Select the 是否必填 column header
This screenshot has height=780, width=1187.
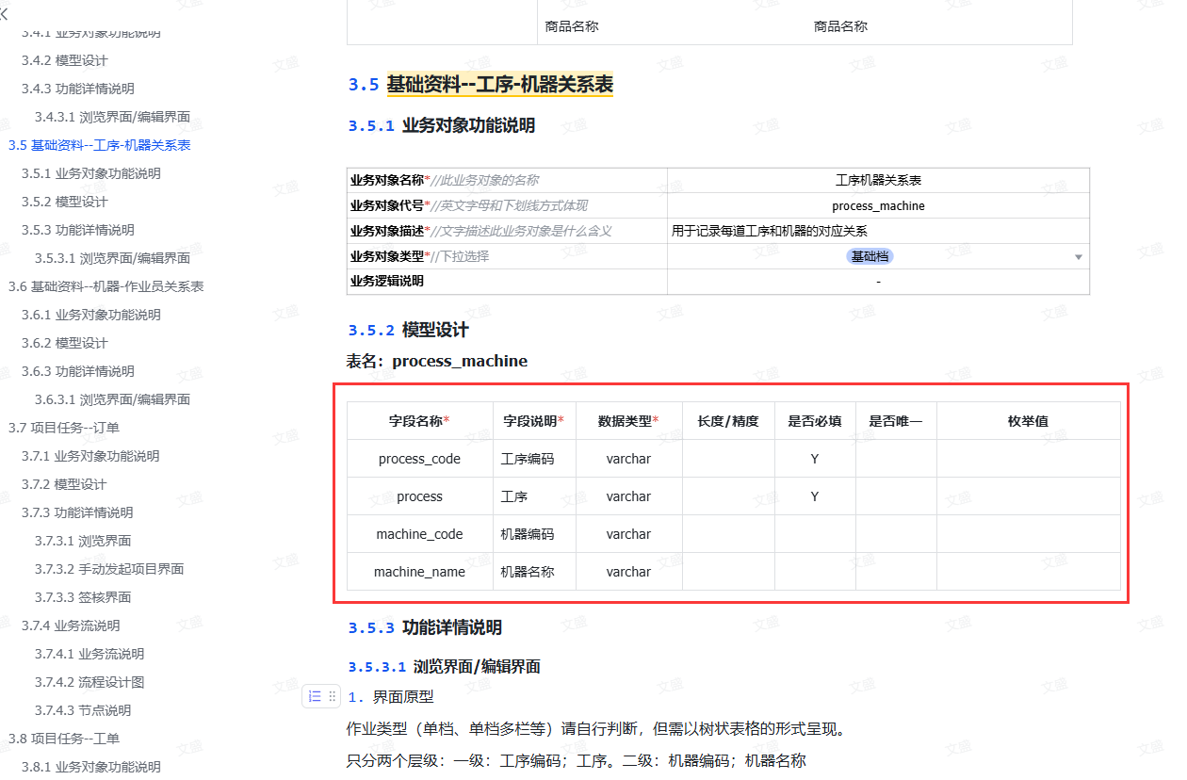[x=815, y=421]
